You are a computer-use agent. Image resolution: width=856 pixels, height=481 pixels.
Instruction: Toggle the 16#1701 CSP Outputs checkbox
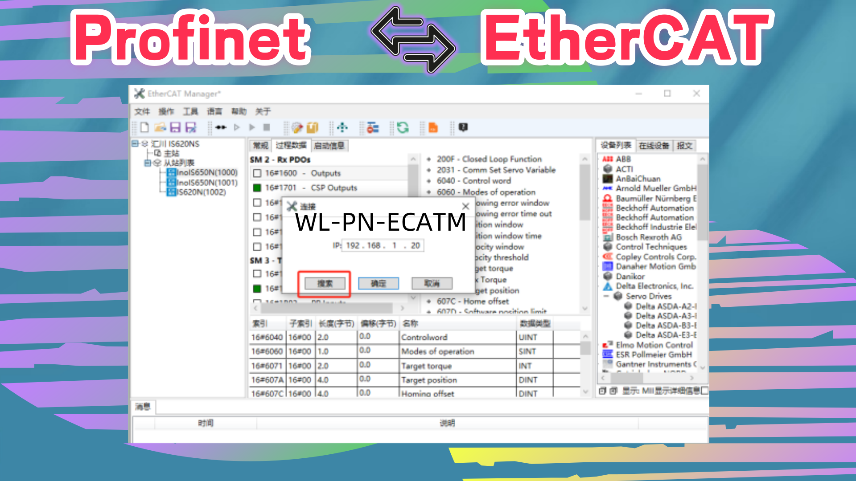[x=257, y=188]
